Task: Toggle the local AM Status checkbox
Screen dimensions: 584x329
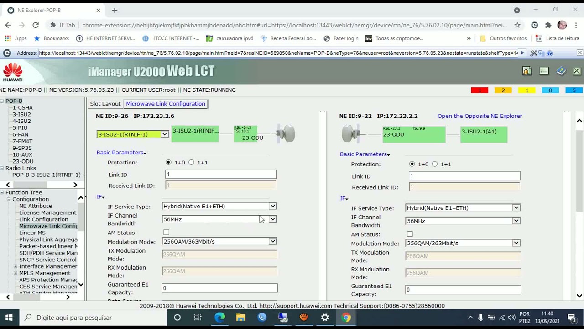Action: [x=167, y=233]
